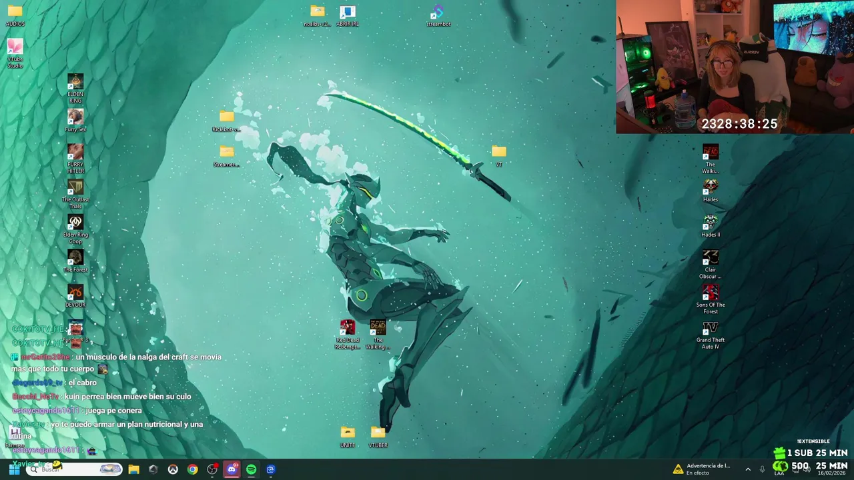Open the Streamer folder below Kikkbot
854x480 pixels.
[x=227, y=156]
